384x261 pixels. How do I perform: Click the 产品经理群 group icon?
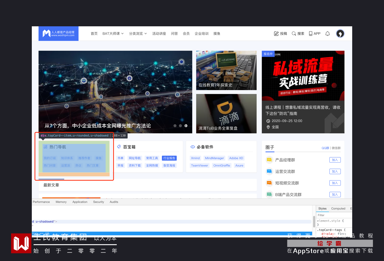269,160
